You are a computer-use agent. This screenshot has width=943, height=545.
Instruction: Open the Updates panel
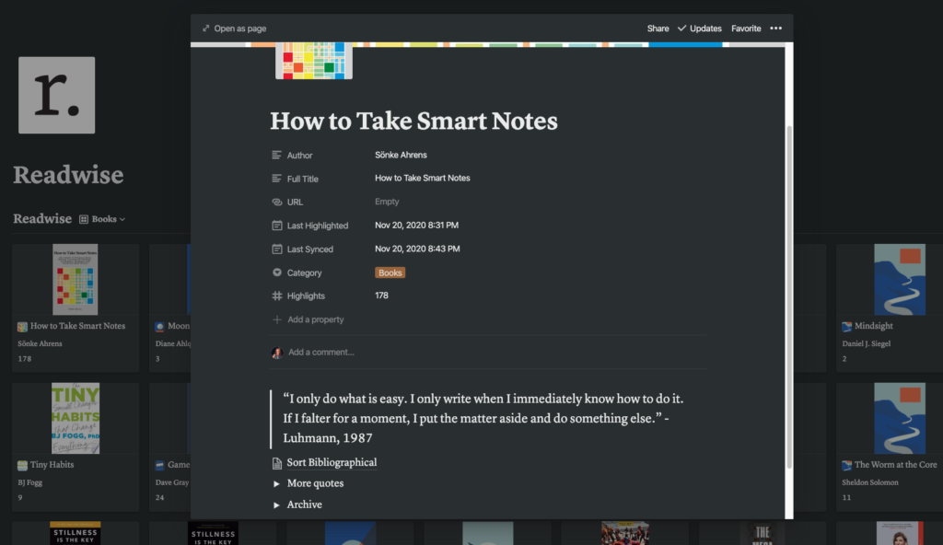tap(705, 29)
